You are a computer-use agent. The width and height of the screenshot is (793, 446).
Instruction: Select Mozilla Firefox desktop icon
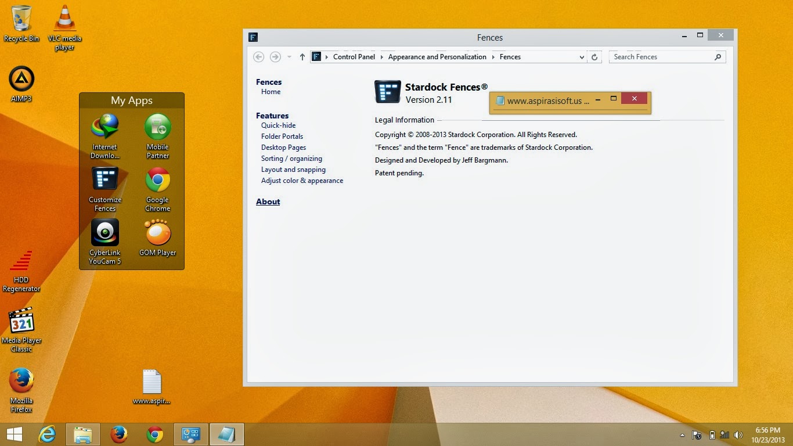(x=21, y=390)
